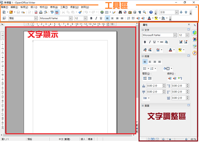The height and width of the screenshot is (142, 199).
Task: Open the Navigator compass icon in toolbar
Action: [x=125, y=12]
